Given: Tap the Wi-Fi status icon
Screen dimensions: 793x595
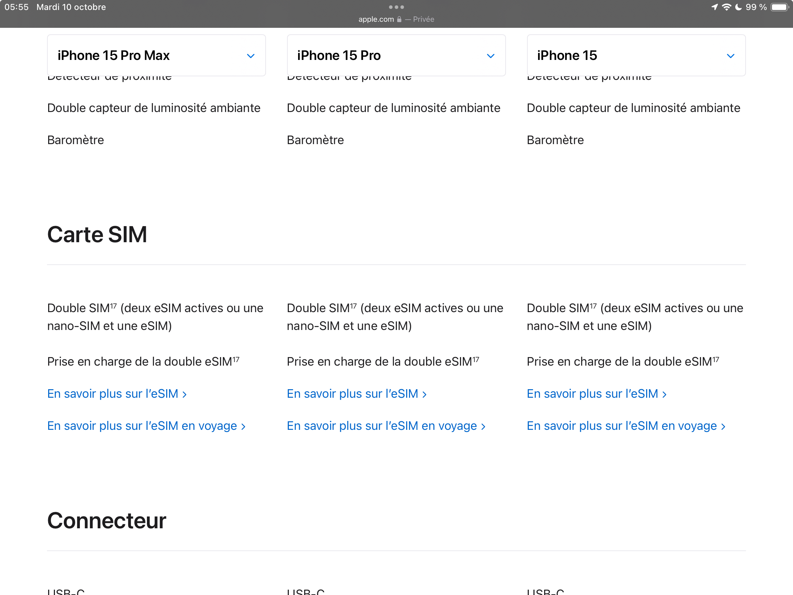Looking at the screenshot, I should point(726,7).
